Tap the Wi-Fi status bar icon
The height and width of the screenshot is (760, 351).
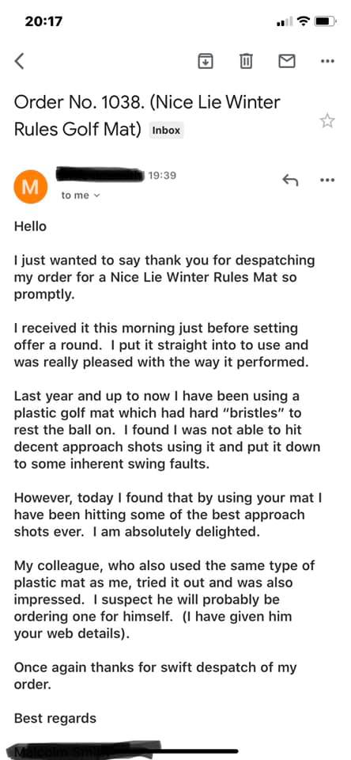304,22
